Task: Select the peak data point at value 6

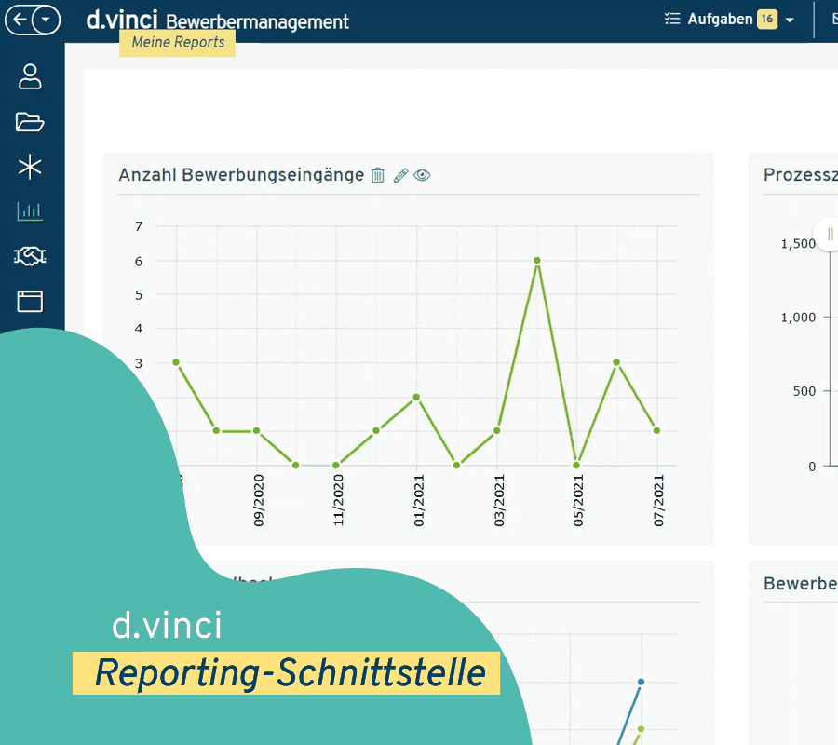Action: coord(537,260)
